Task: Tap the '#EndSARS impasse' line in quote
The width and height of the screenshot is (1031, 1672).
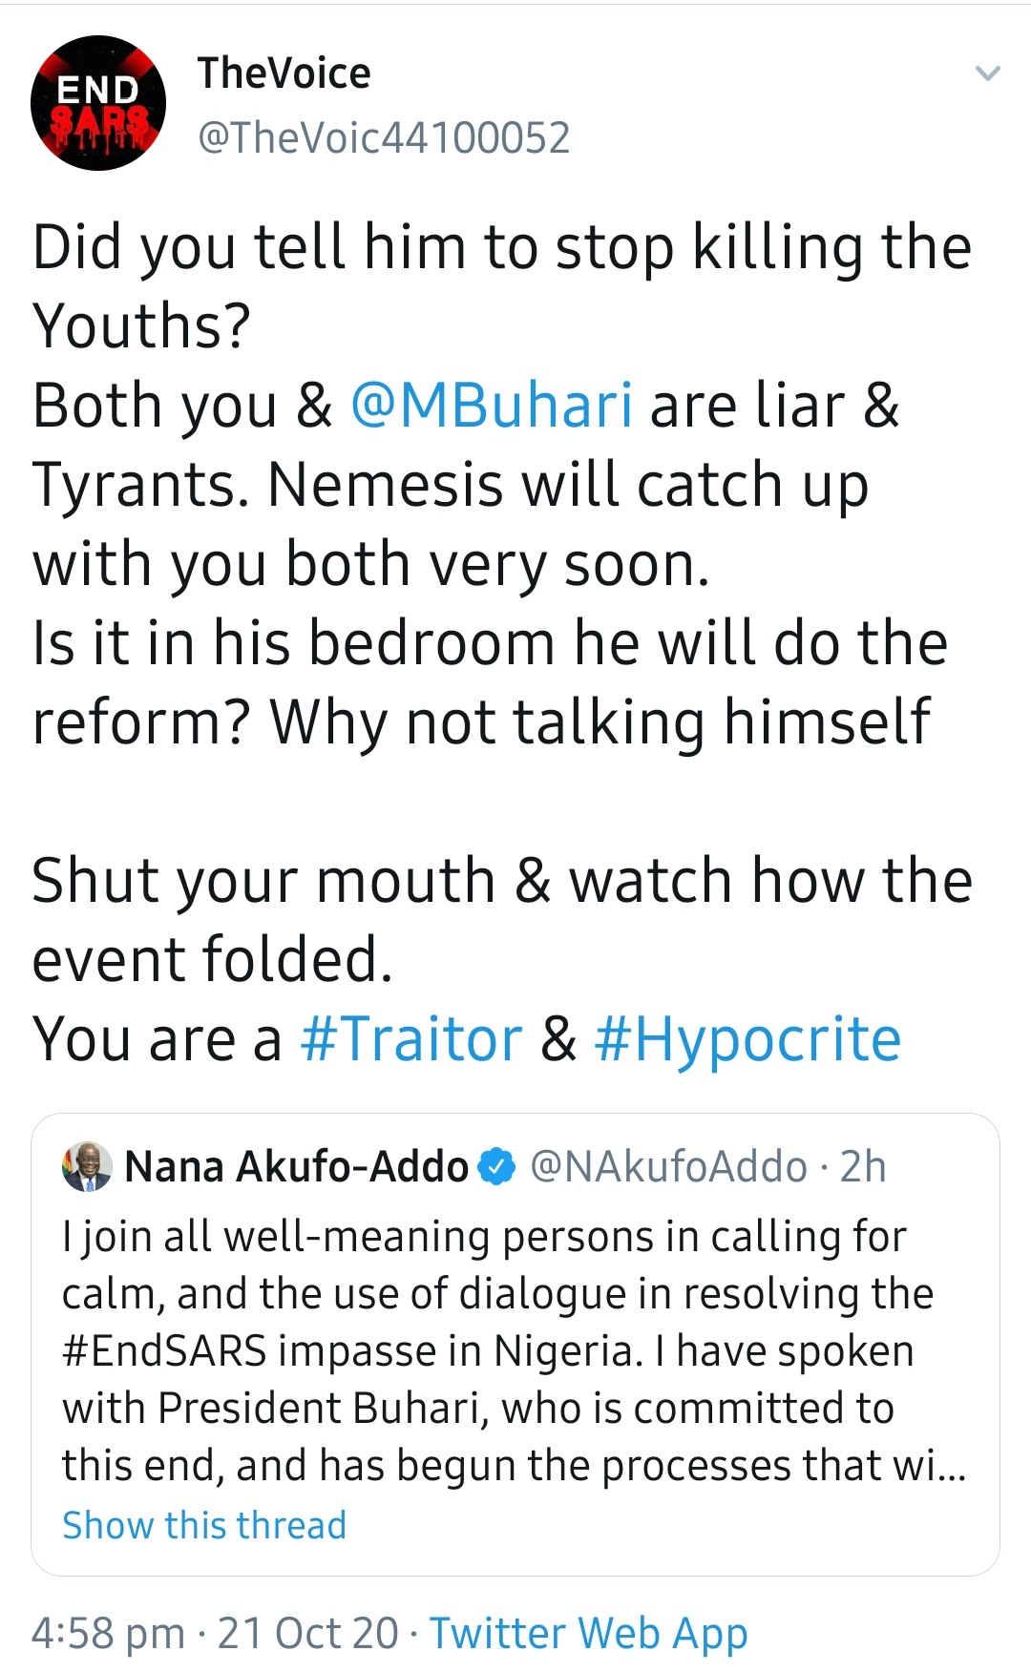Action: click(488, 1350)
